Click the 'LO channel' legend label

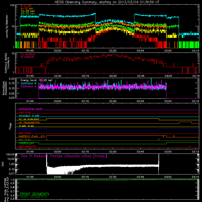[28, 54]
